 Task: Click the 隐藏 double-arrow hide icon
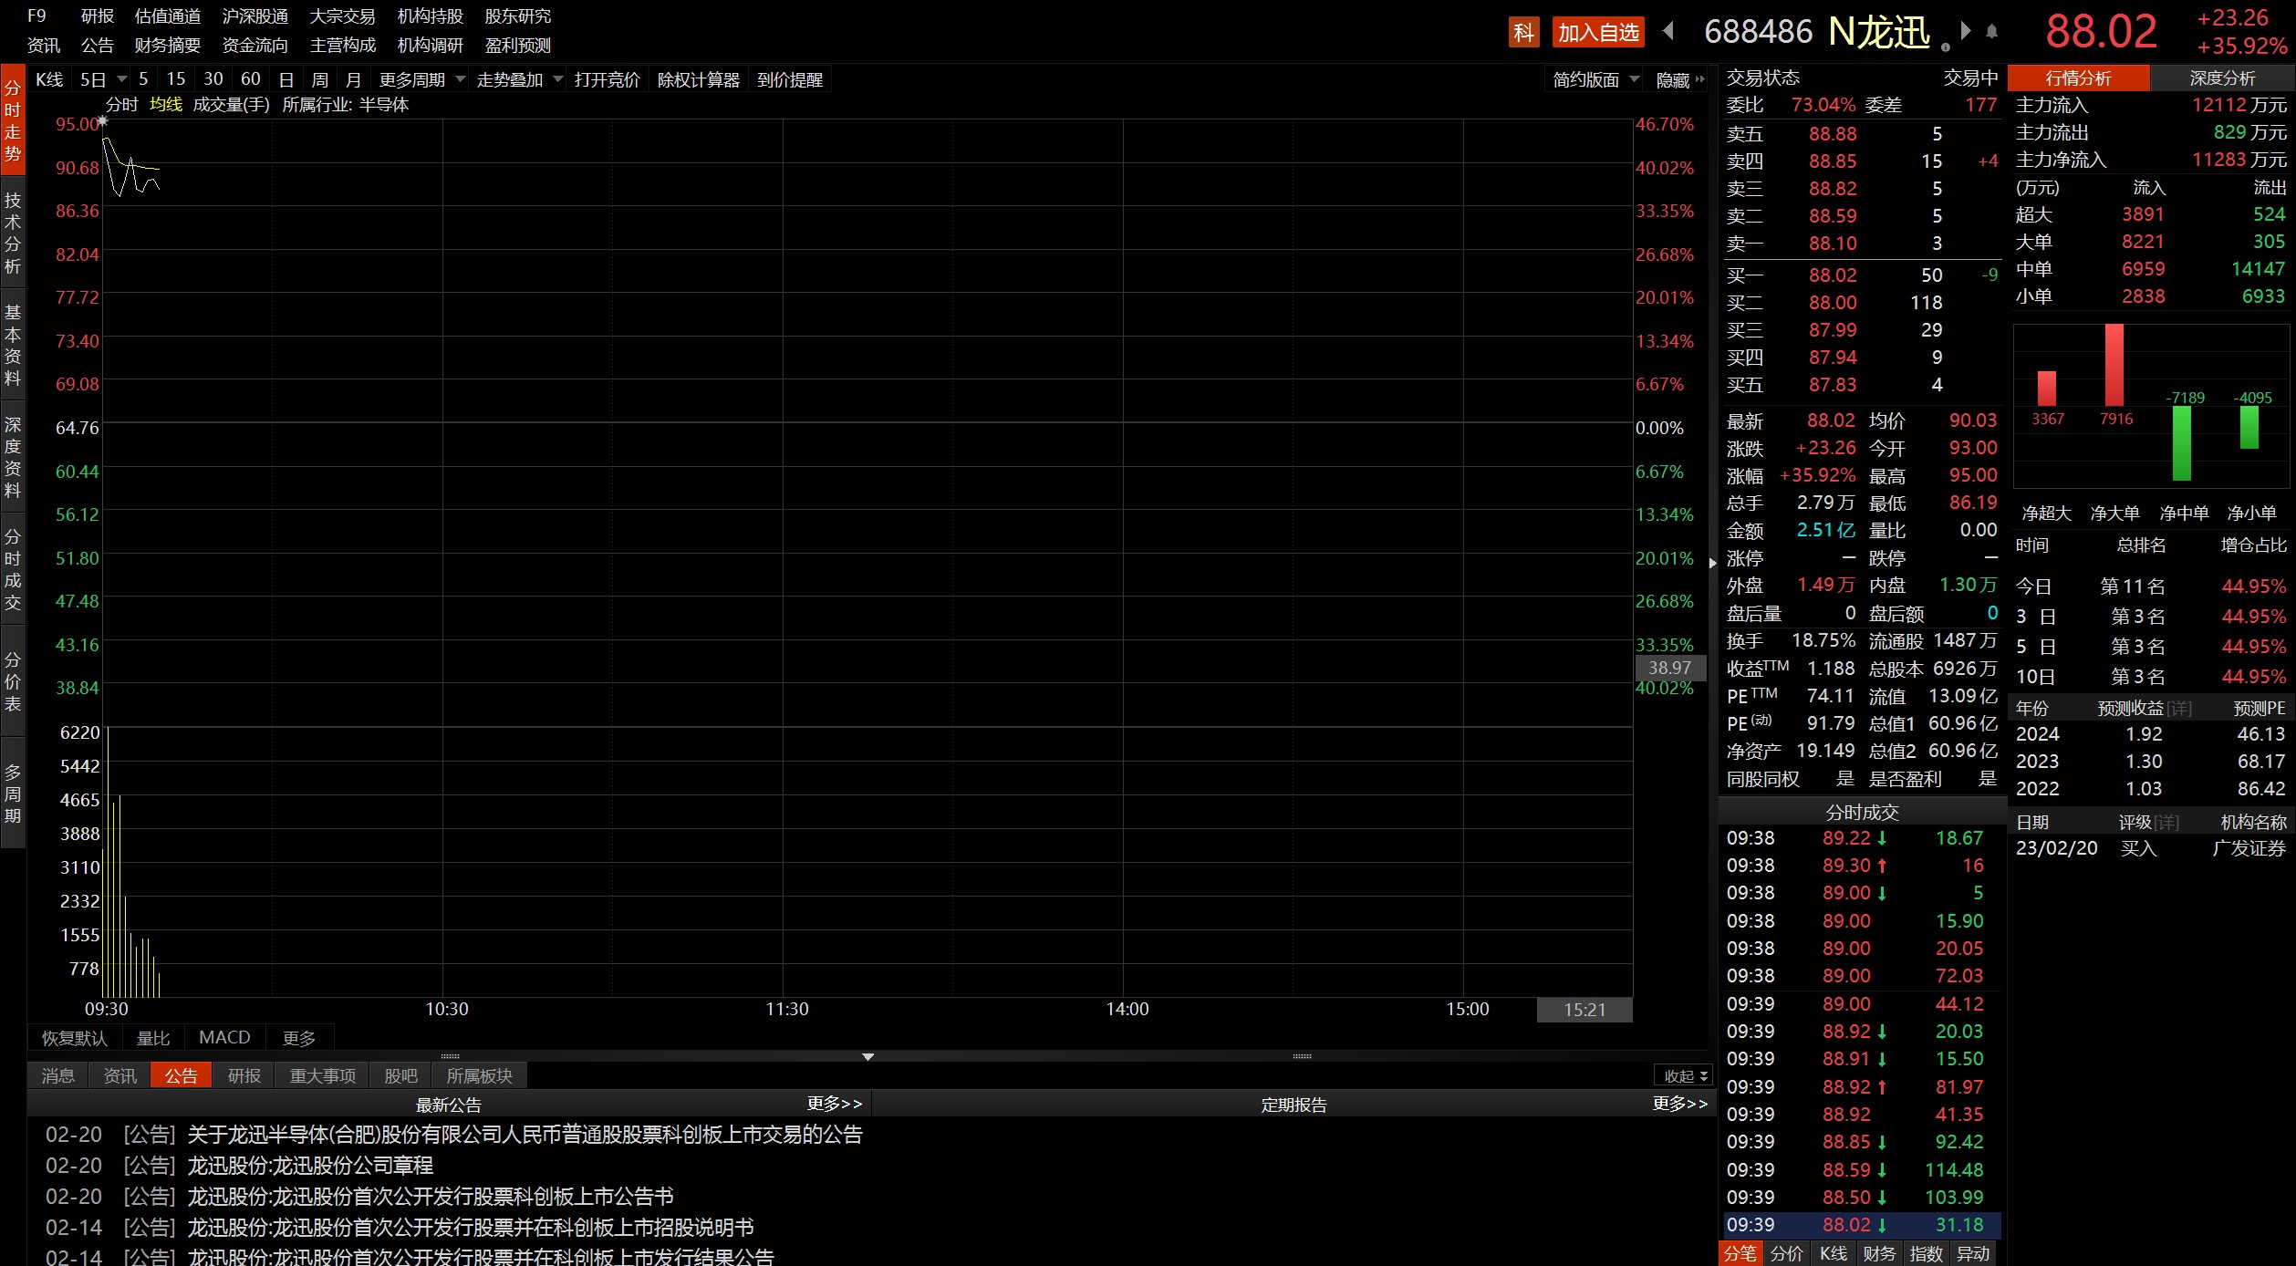pyautogui.click(x=1700, y=79)
